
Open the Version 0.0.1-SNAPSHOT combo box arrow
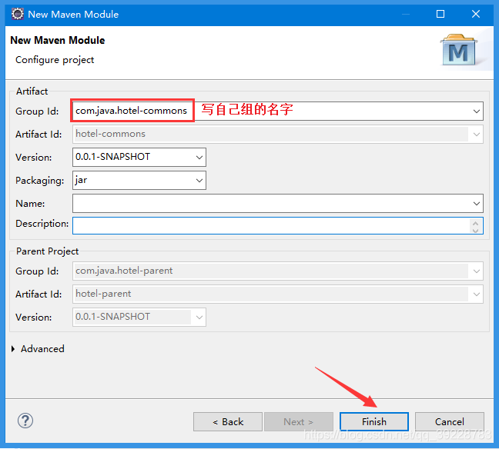click(199, 158)
